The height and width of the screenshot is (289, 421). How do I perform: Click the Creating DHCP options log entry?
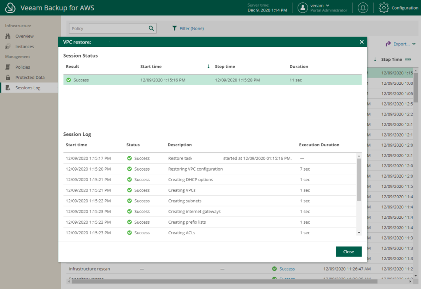210,180
